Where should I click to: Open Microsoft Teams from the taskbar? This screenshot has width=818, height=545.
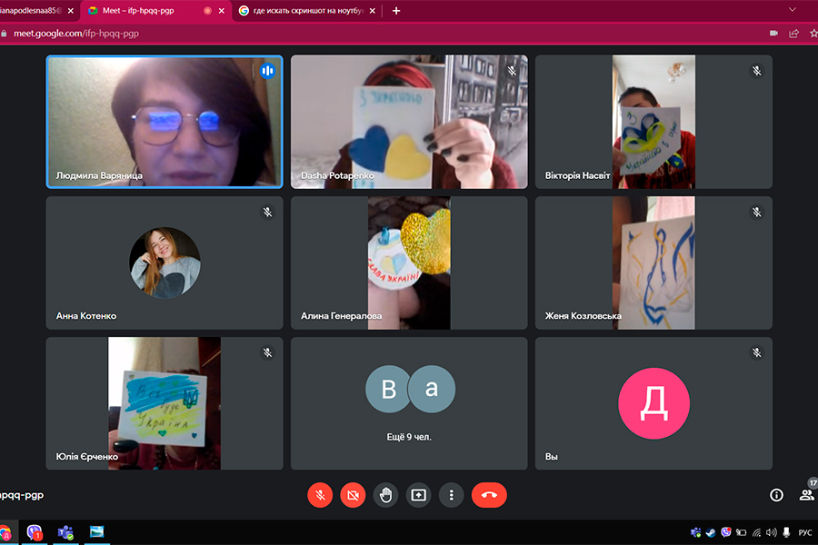pos(65,532)
